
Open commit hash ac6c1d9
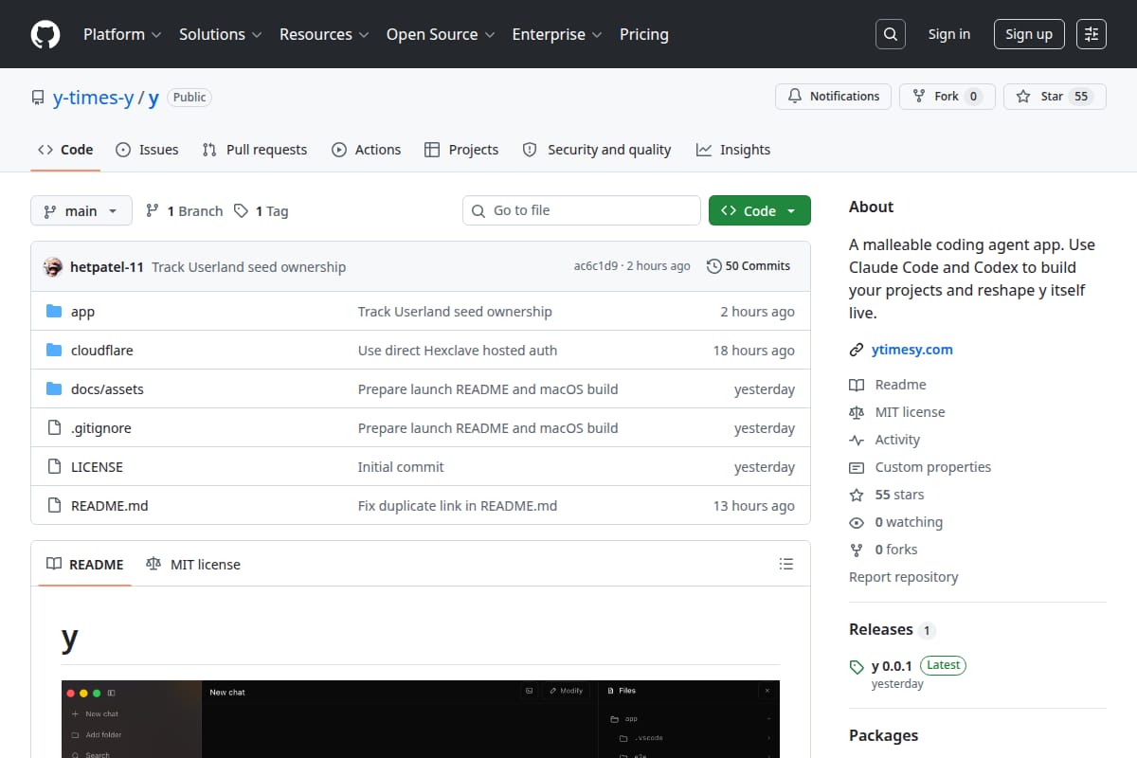[x=596, y=266]
